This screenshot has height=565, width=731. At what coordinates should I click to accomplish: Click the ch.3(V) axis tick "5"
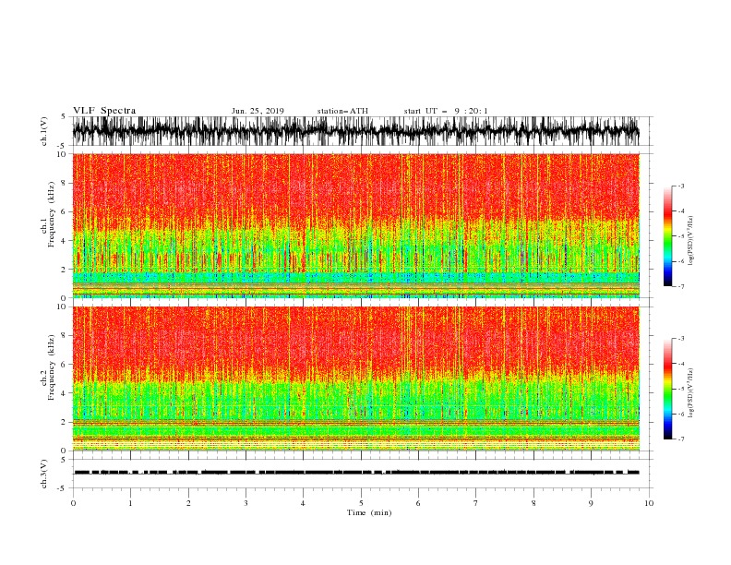[64, 459]
